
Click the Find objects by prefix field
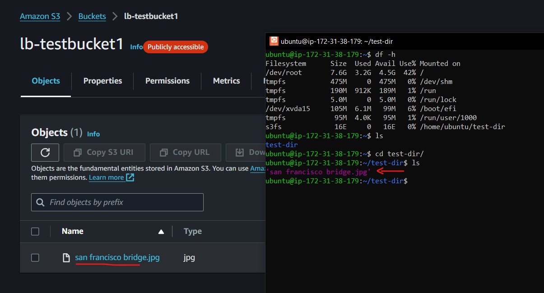pyautogui.click(x=117, y=202)
